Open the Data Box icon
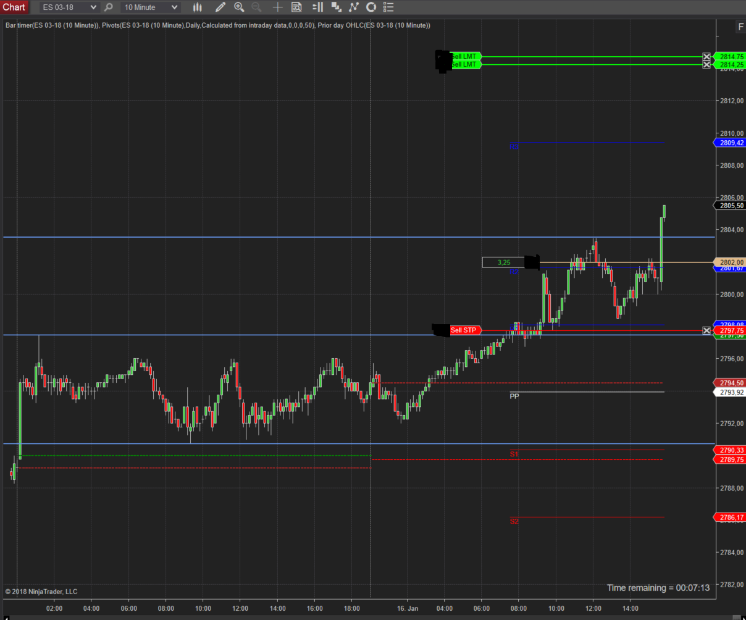This screenshot has height=620, width=746. pyautogui.click(x=296, y=7)
